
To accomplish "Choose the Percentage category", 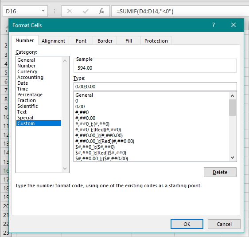I will click(30, 95).
